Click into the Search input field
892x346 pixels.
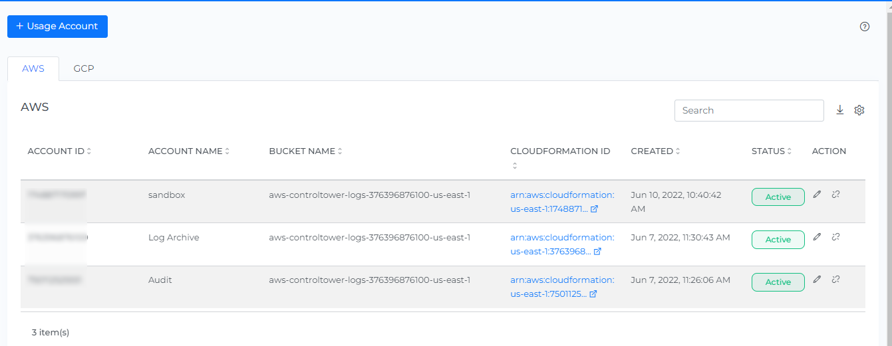tap(749, 110)
